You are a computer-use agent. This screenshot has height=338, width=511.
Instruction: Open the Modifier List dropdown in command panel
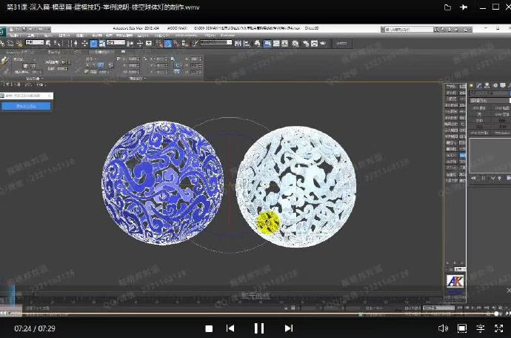click(490, 101)
